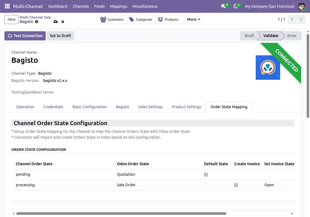Click the gear icon beside Bagisto breadcrumb

pos(37,22)
